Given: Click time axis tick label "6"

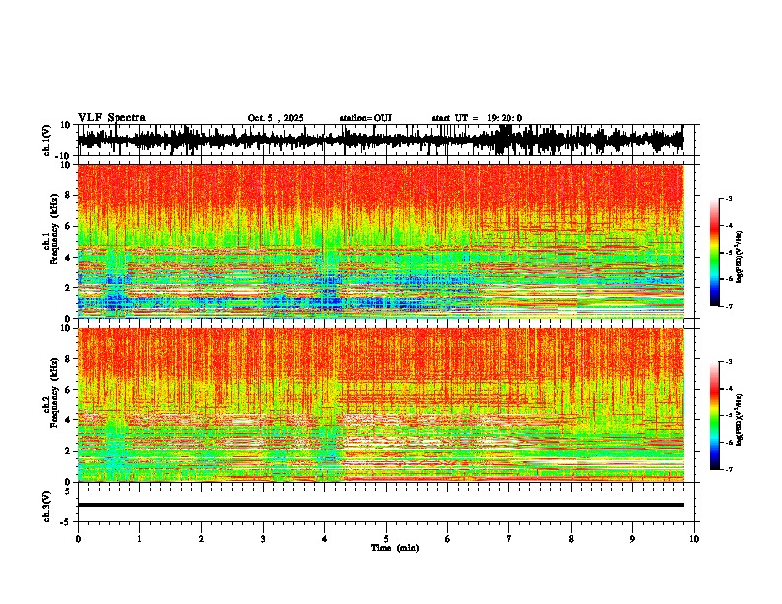Looking at the screenshot, I should (x=448, y=539).
